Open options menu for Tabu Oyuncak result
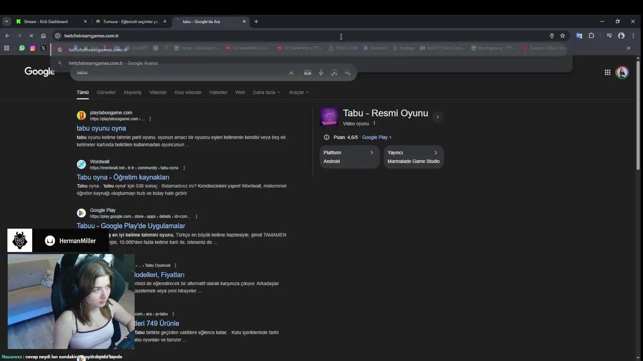643x361 pixels. 175,265
